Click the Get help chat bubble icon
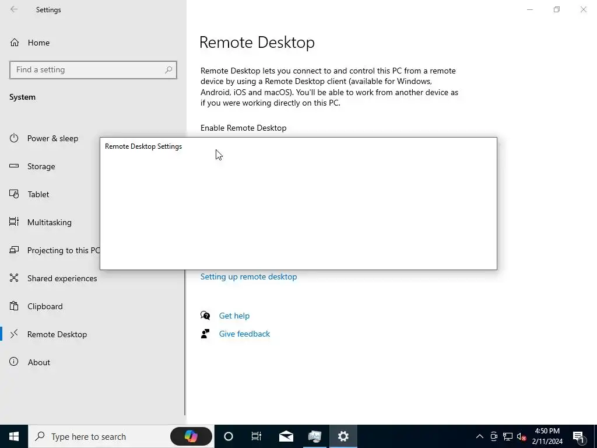This screenshot has height=448, width=597. [205, 316]
